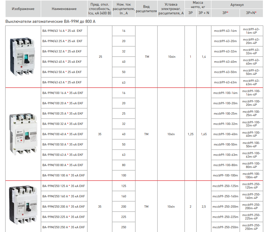The image size is (266, 232).
Task: Click article code 'mccb99-100-16m-4P'
Action: point(251,93)
